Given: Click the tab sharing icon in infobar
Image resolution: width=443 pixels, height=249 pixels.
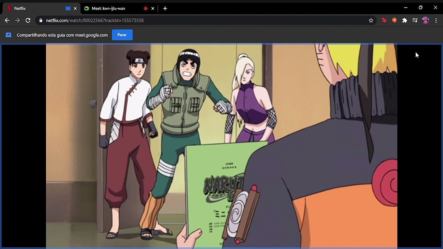Looking at the screenshot, I should tap(9, 35).
